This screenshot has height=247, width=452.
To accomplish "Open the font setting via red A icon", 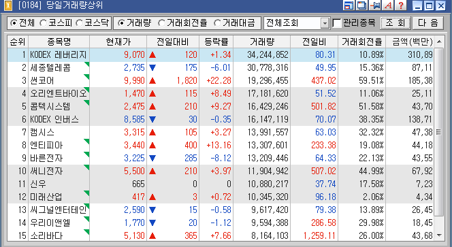I will tap(388, 5).
